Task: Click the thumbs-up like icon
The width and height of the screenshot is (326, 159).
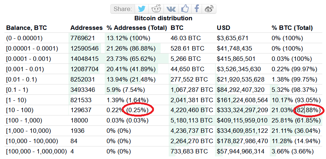Action: tap(185, 9)
